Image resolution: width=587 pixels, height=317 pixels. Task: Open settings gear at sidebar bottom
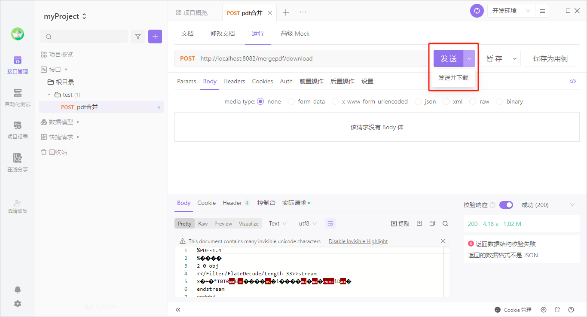(18, 304)
